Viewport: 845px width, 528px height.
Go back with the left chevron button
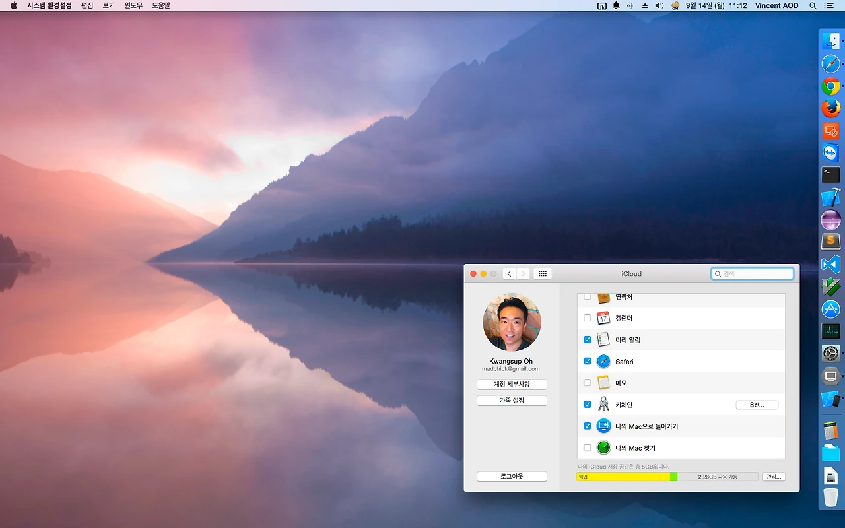[509, 274]
